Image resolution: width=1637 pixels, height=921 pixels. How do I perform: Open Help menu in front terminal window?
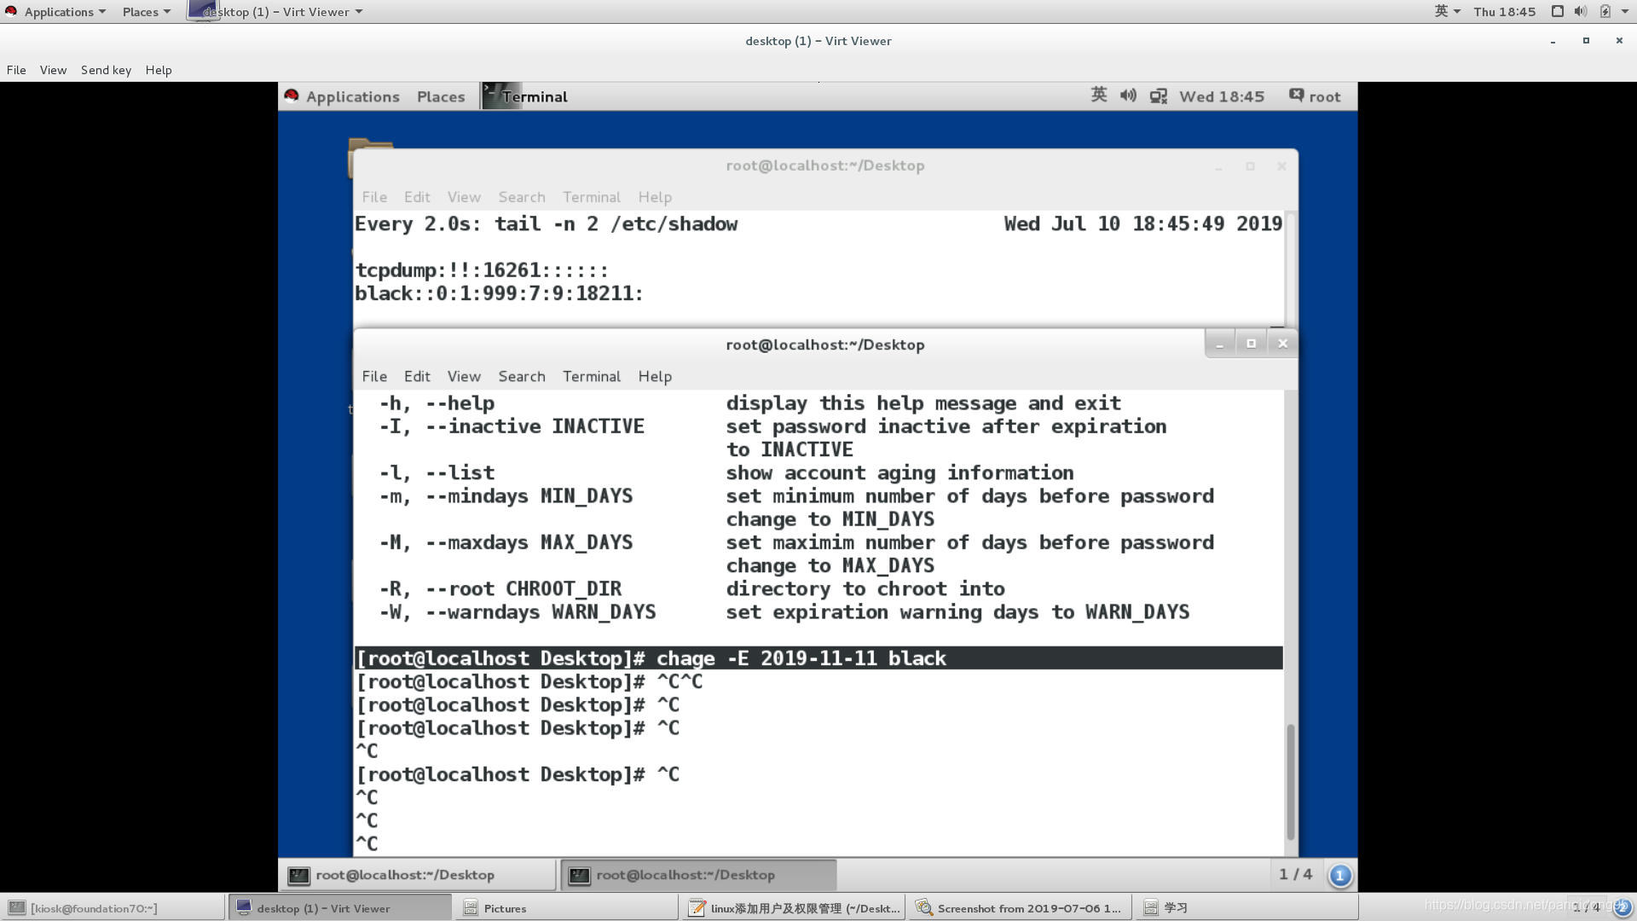655,376
